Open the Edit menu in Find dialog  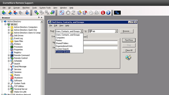click(56, 25)
